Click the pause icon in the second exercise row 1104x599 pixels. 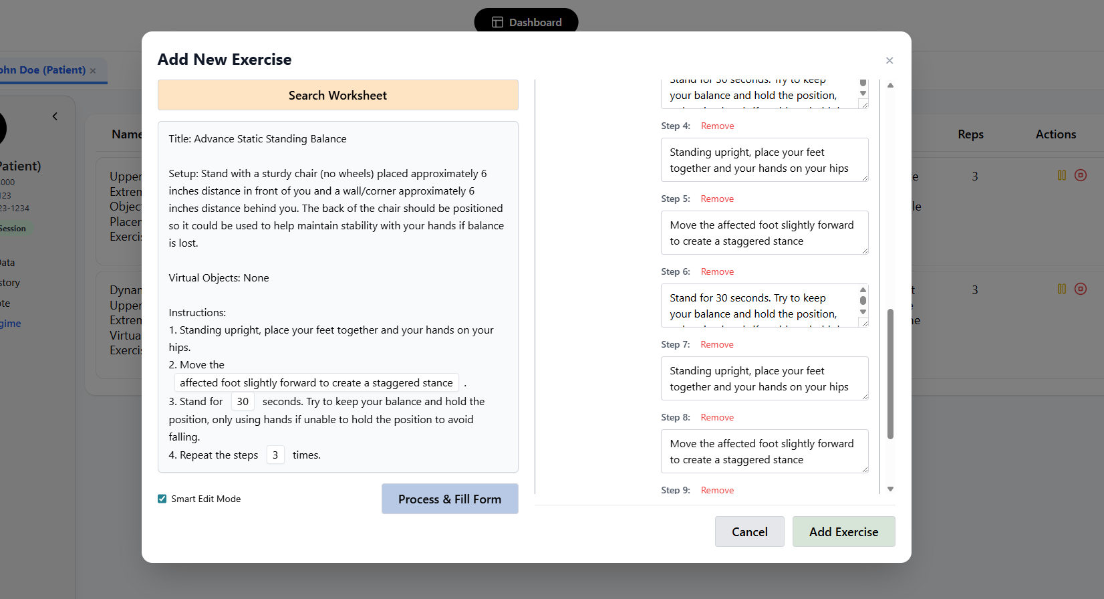pos(1061,289)
